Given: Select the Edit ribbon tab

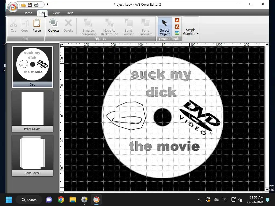Looking at the screenshot, I should (x=42, y=13).
